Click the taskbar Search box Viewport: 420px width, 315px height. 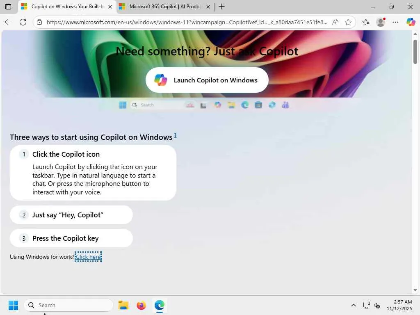pyautogui.click(x=68, y=305)
